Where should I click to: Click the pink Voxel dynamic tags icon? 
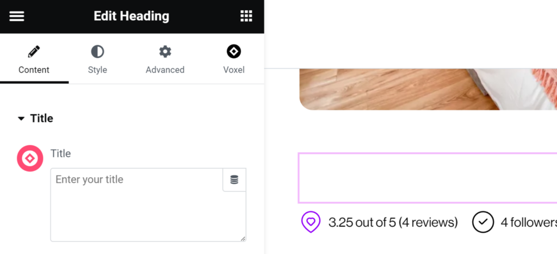click(30, 159)
